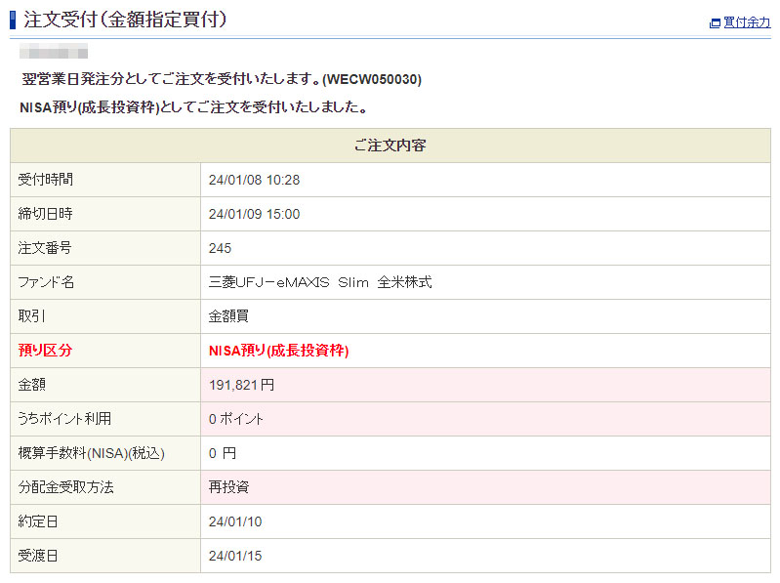
Task: Click the 0 ポイント value
Action: [x=236, y=419]
